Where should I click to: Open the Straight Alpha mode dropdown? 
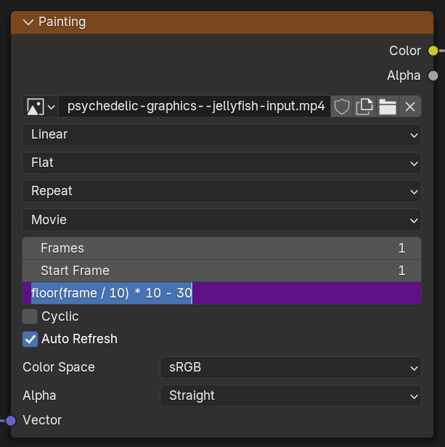[290, 395]
